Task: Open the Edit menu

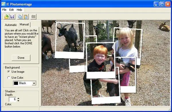Action: [x=11, y=10]
